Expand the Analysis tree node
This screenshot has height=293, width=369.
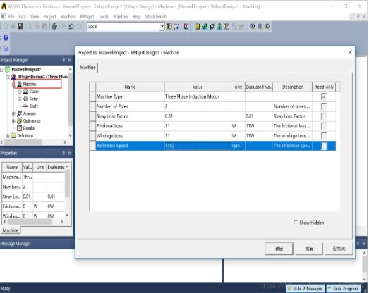pyautogui.click(x=13, y=113)
